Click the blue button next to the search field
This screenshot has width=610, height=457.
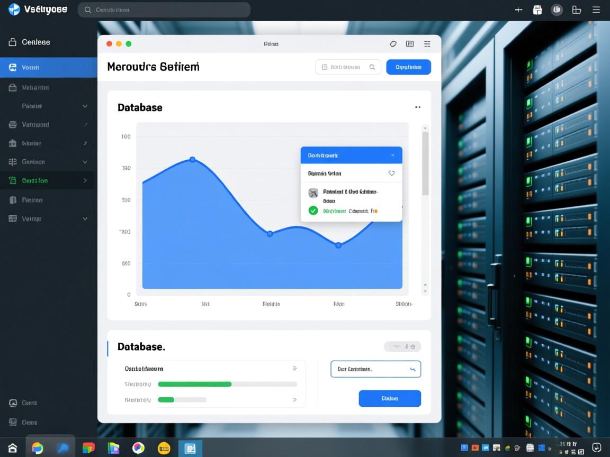click(x=408, y=67)
